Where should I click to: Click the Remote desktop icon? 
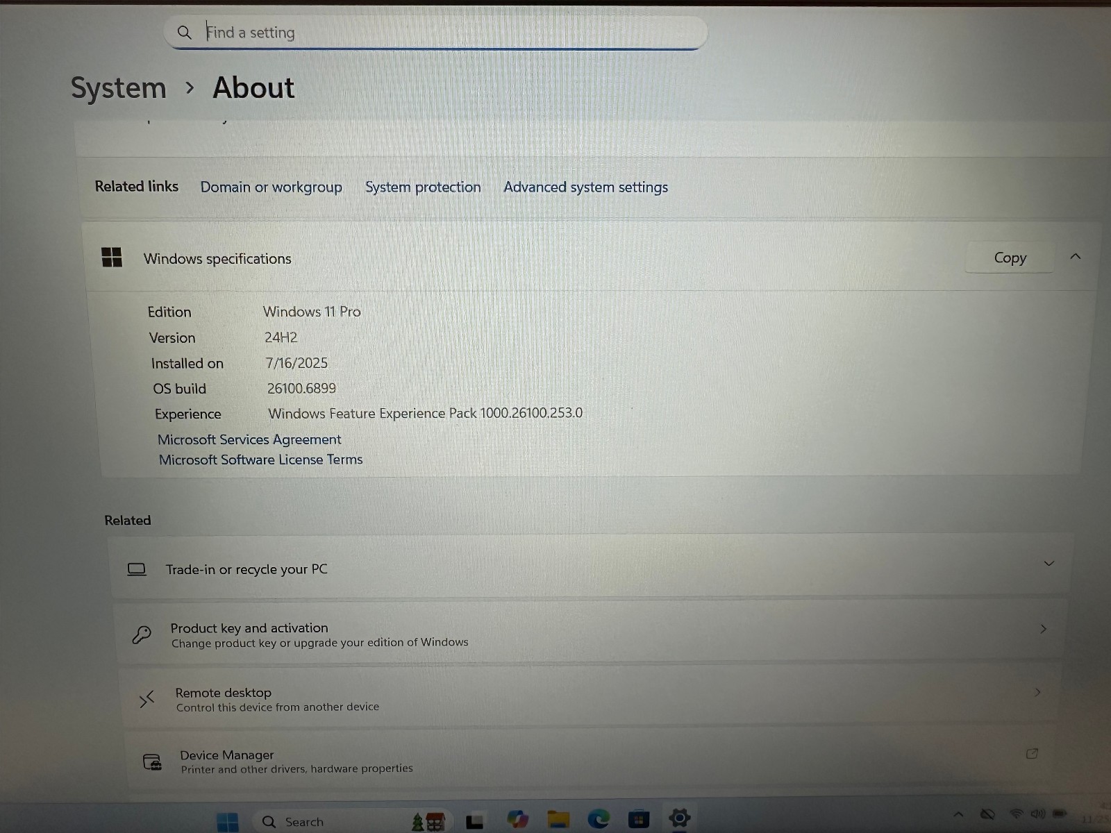click(147, 699)
